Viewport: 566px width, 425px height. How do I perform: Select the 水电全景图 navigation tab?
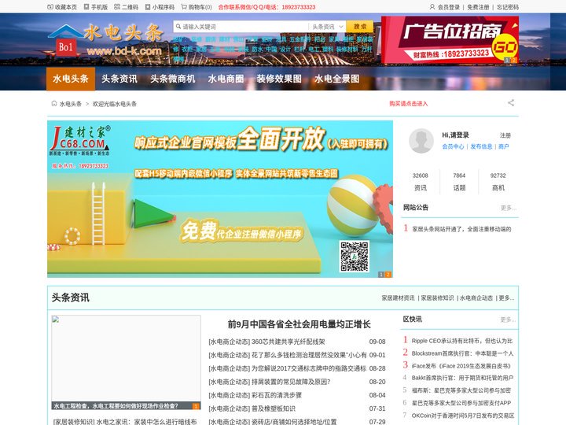click(x=336, y=79)
